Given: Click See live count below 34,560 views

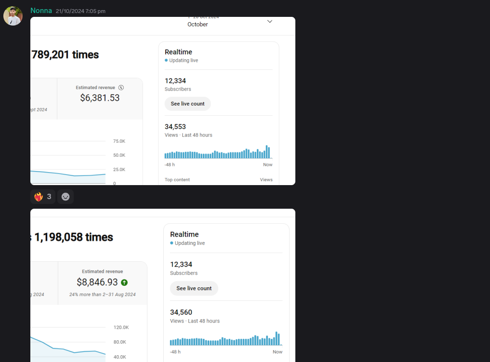Looking at the screenshot, I should click(x=194, y=288).
